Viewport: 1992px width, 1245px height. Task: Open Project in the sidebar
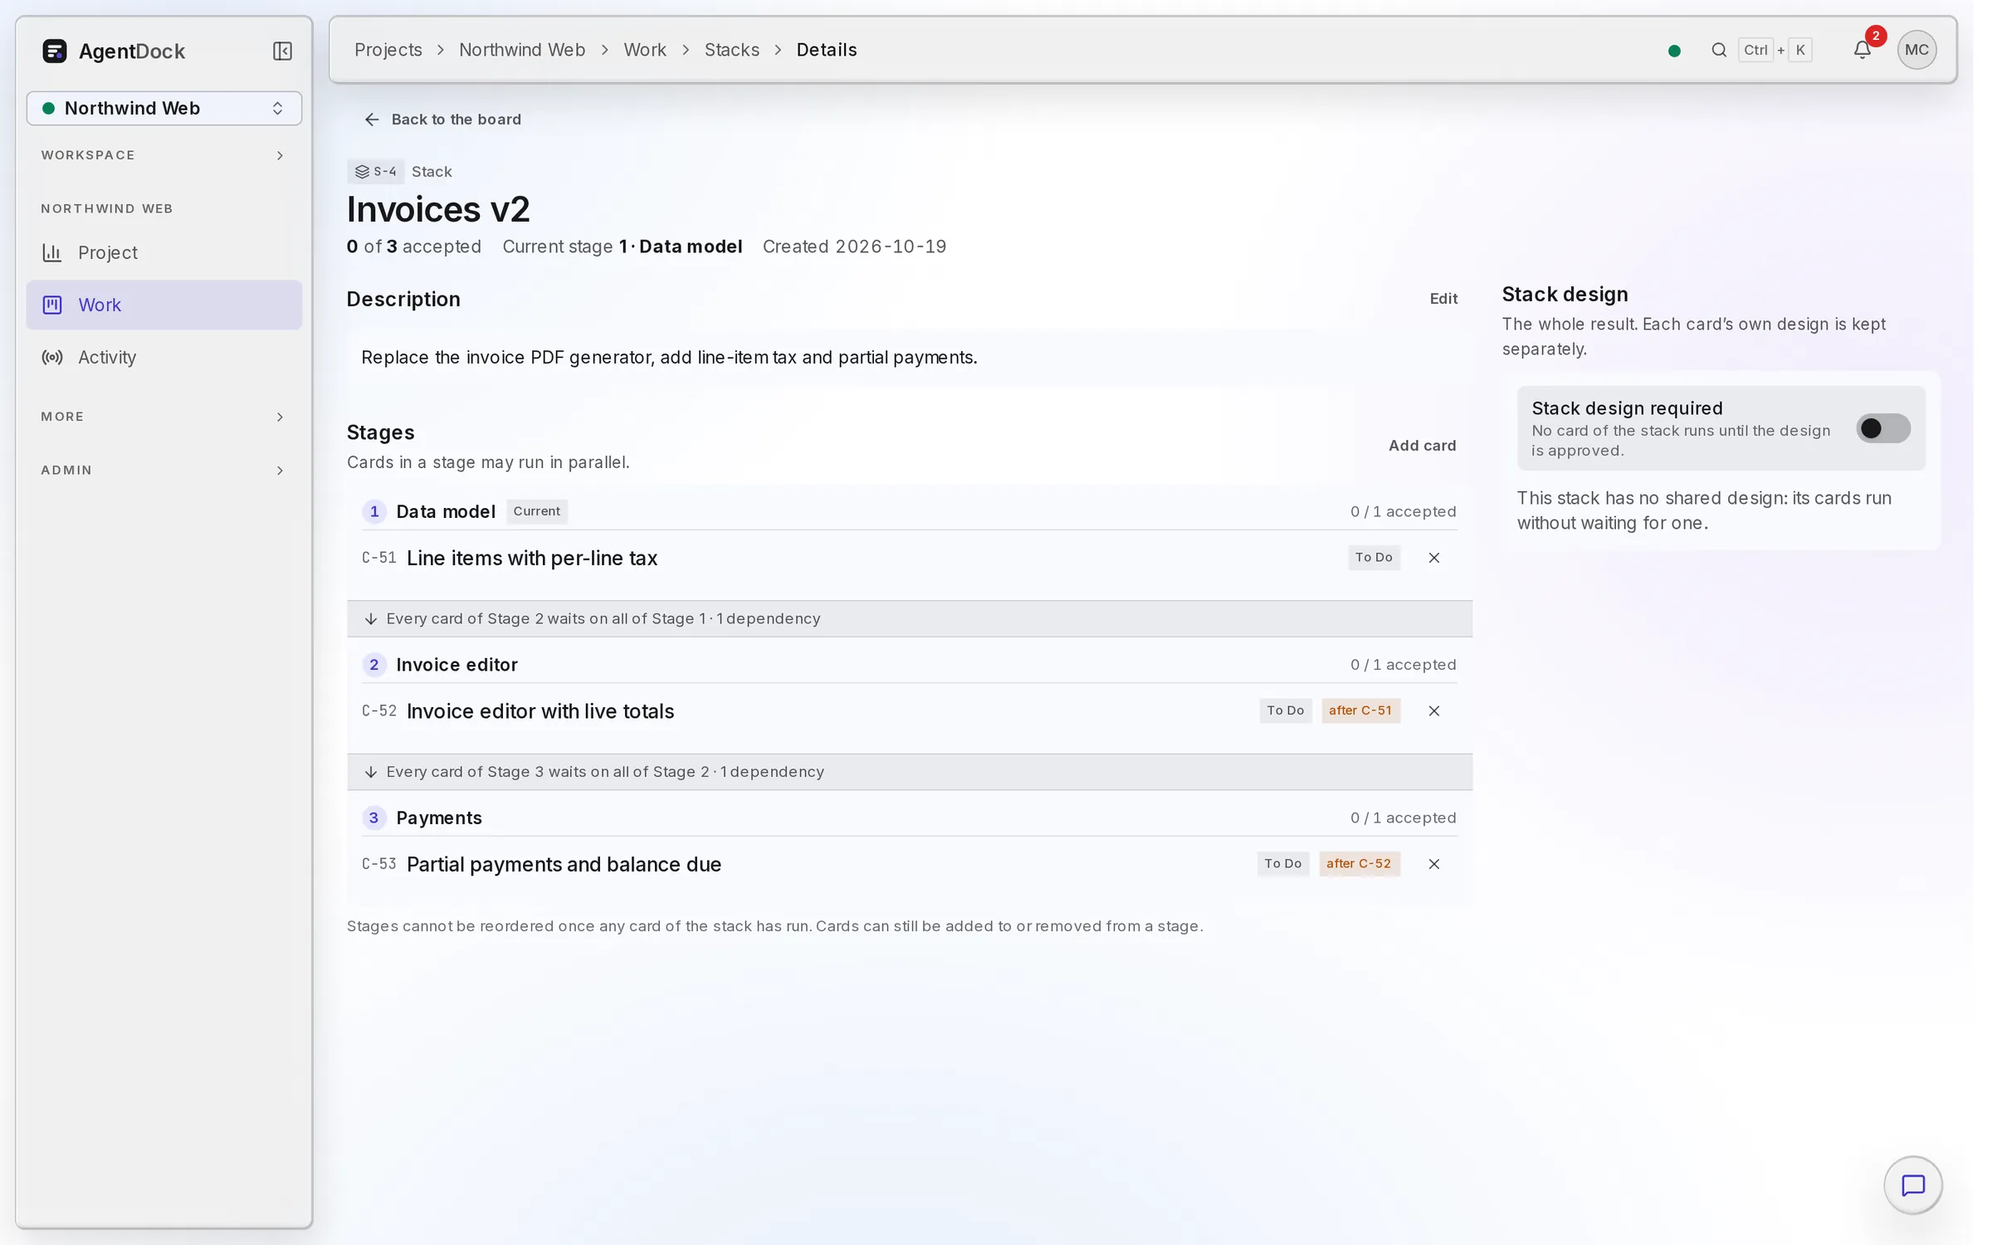[164, 253]
